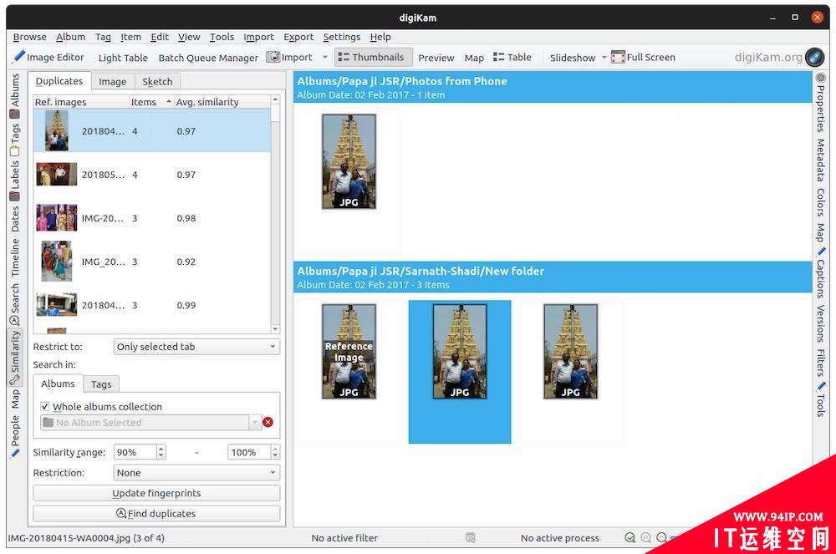Image resolution: width=836 pixels, height=554 pixels.
Task: Open the Slideshow dropdown arrow
Action: 604,57
